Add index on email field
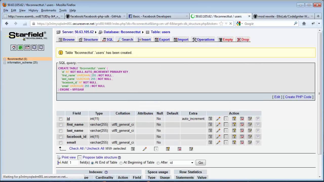This screenshot has height=182, width=324. pos(250,143)
